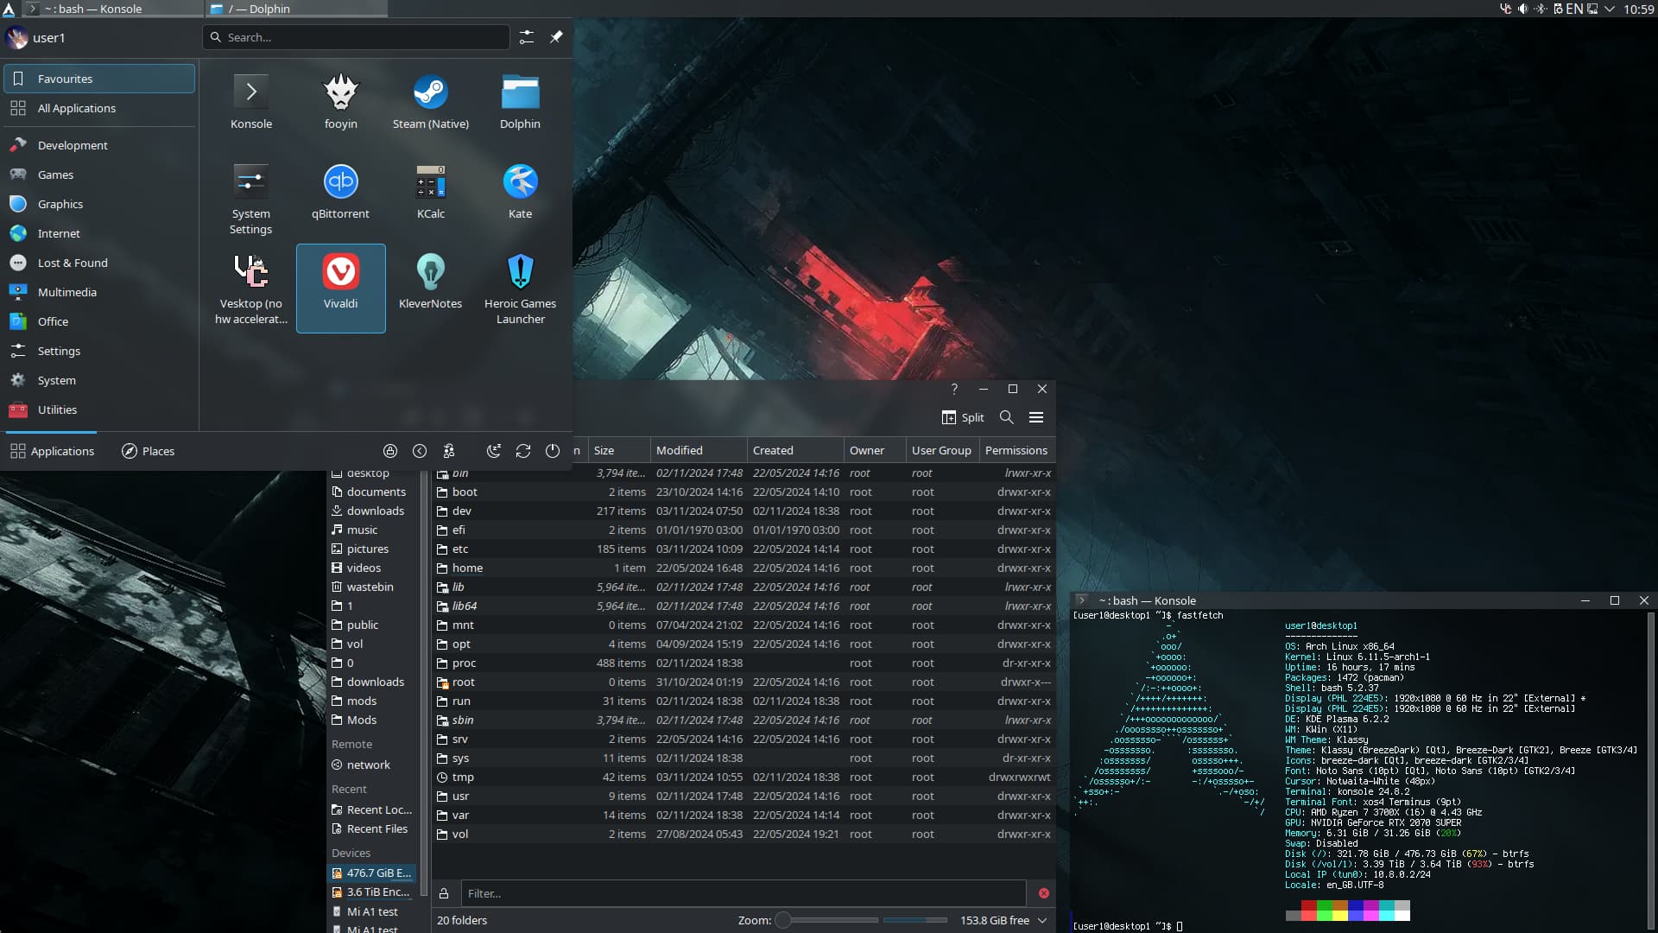The width and height of the screenshot is (1658, 933).
Task: Click the lock screen icon in launcher footer
Action: (390, 451)
